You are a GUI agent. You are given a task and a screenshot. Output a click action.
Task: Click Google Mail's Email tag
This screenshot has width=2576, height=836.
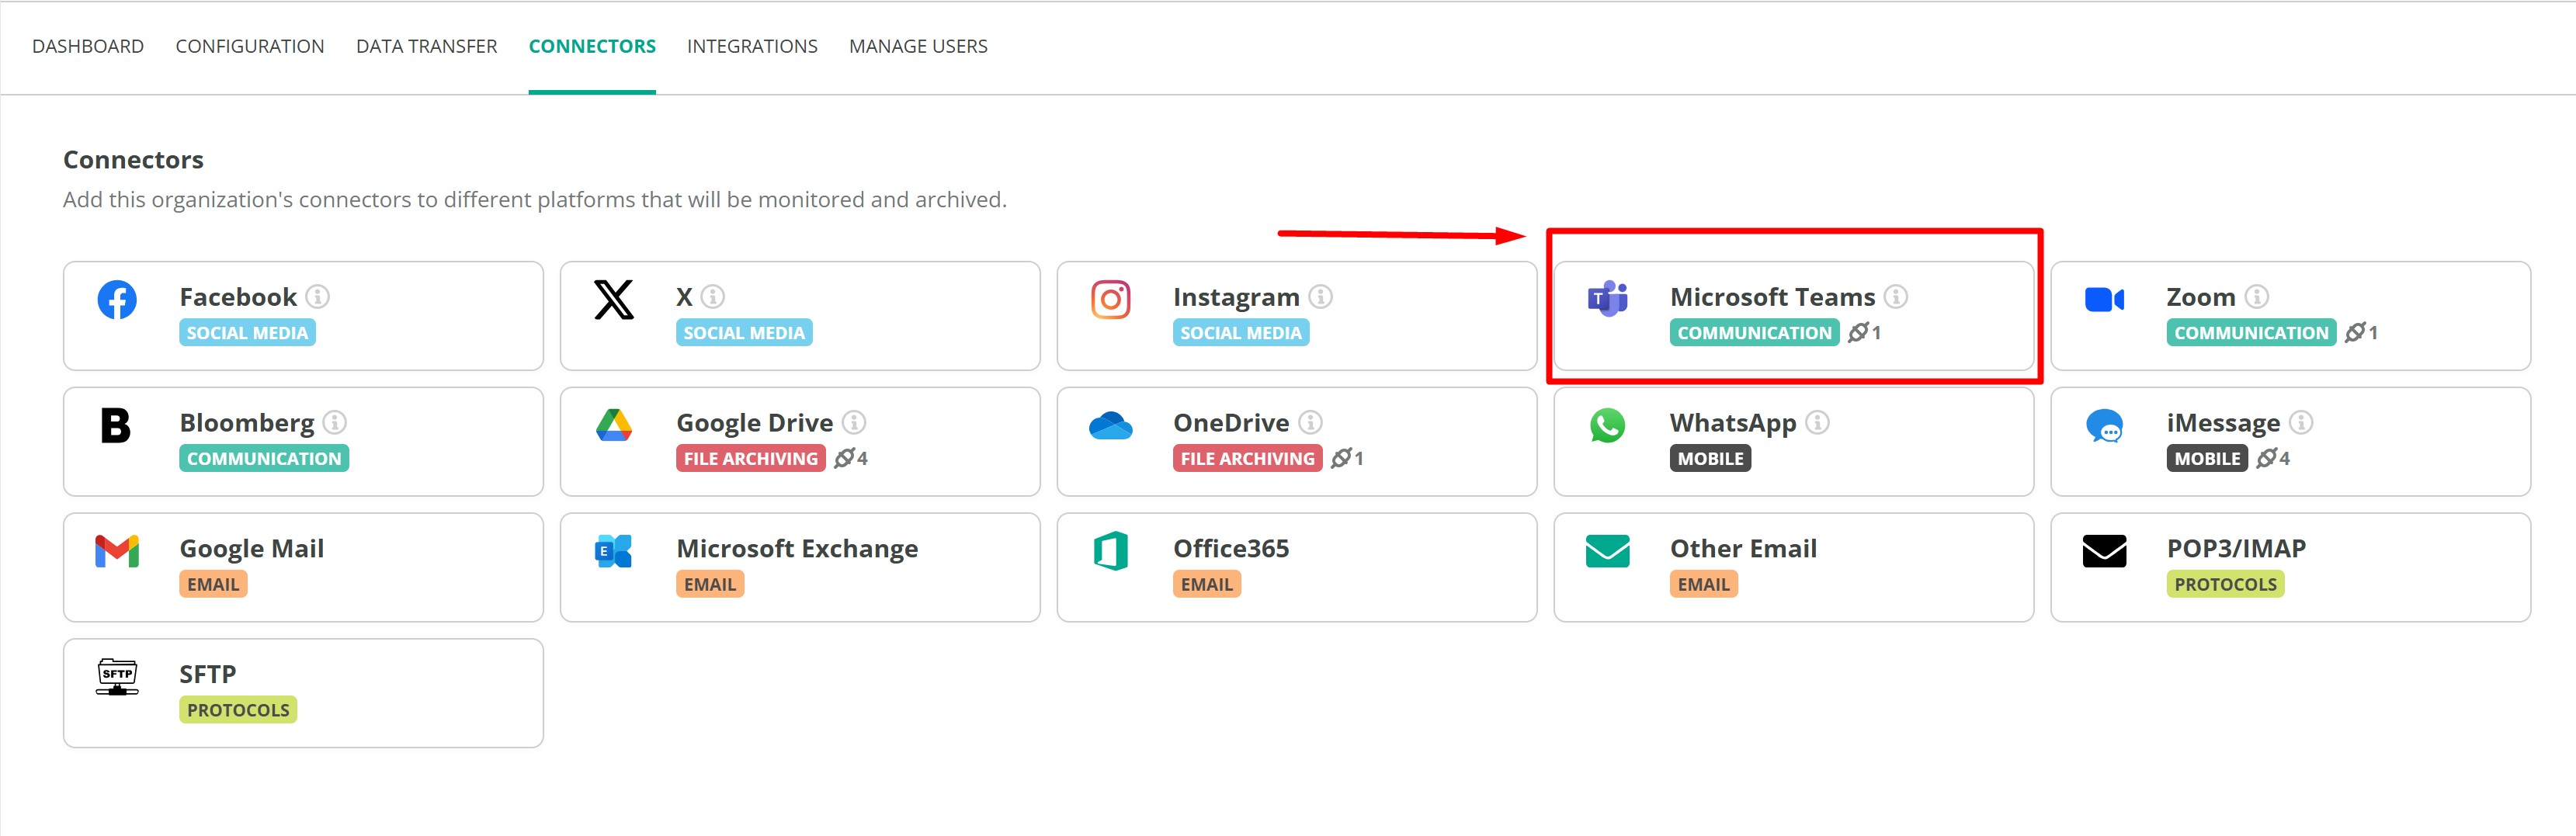click(213, 585)
